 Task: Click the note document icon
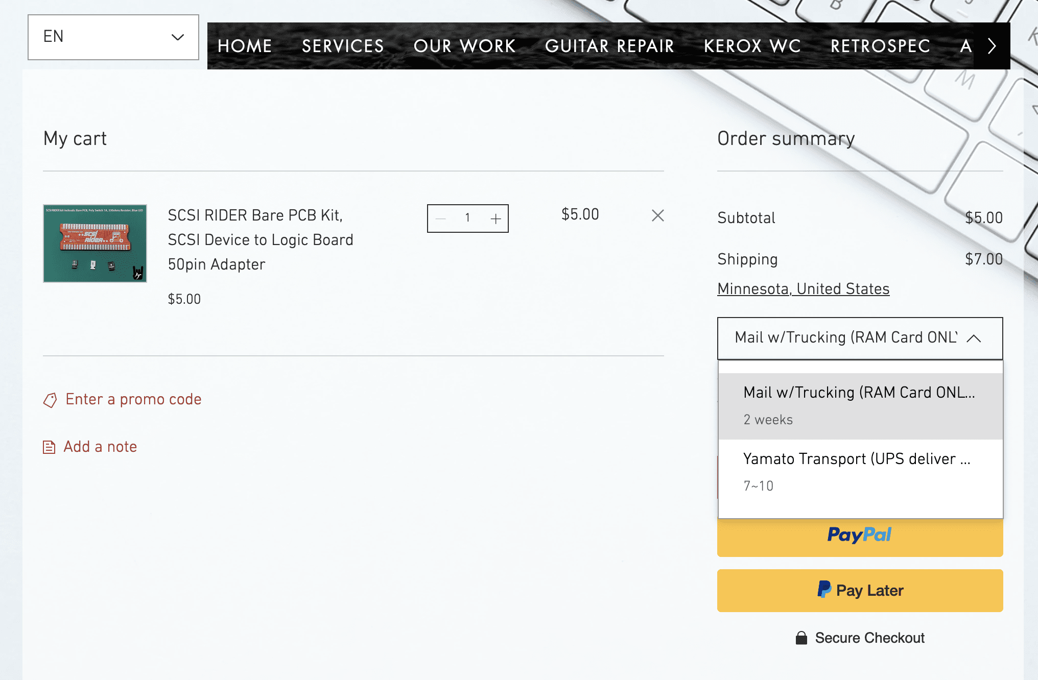point(49,448)
